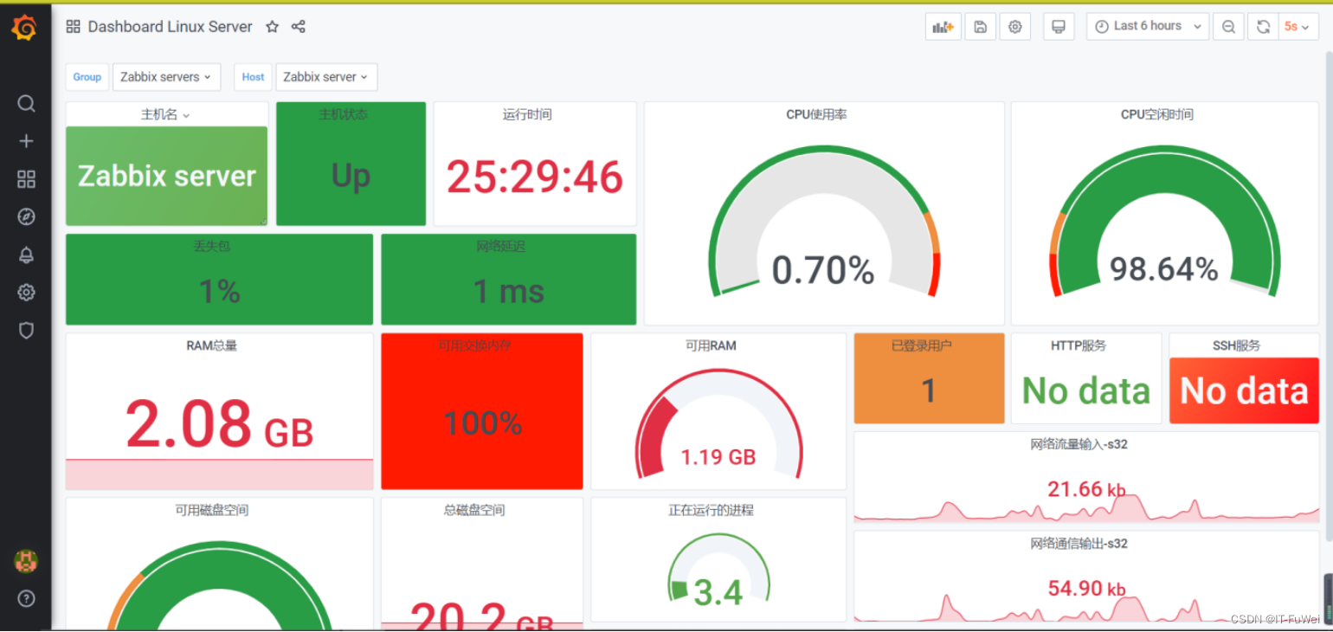Open the user avatar in sidebar
1333x632 pixels.
click(26, 561)
